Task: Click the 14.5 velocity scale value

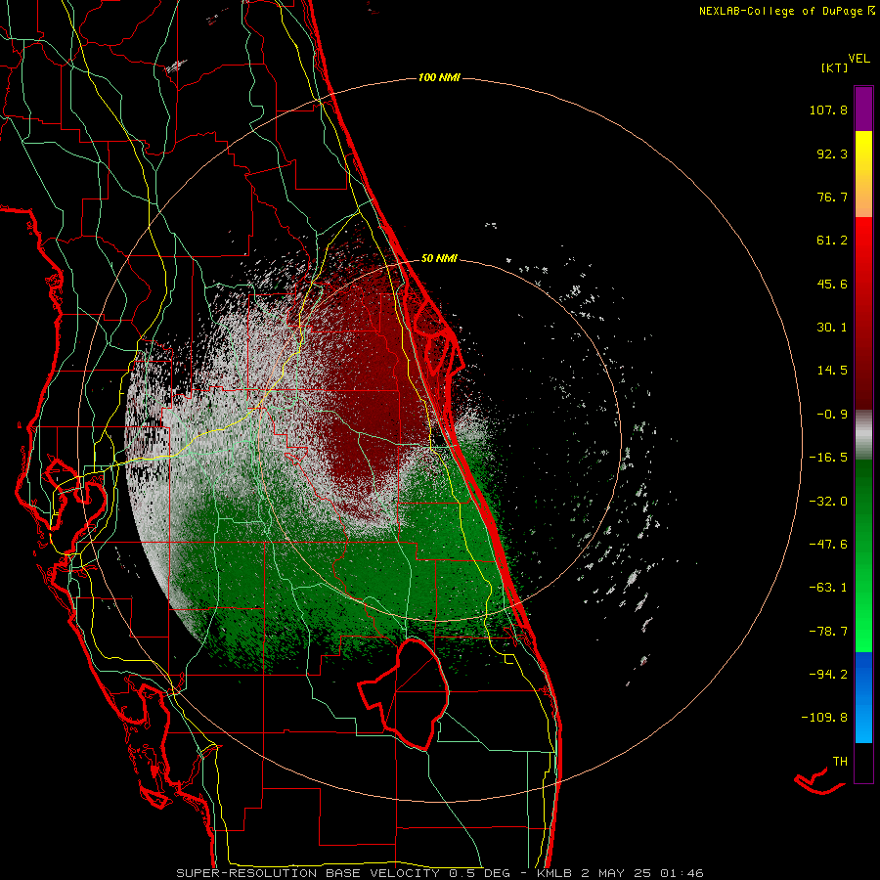Action: click(832, 371)
